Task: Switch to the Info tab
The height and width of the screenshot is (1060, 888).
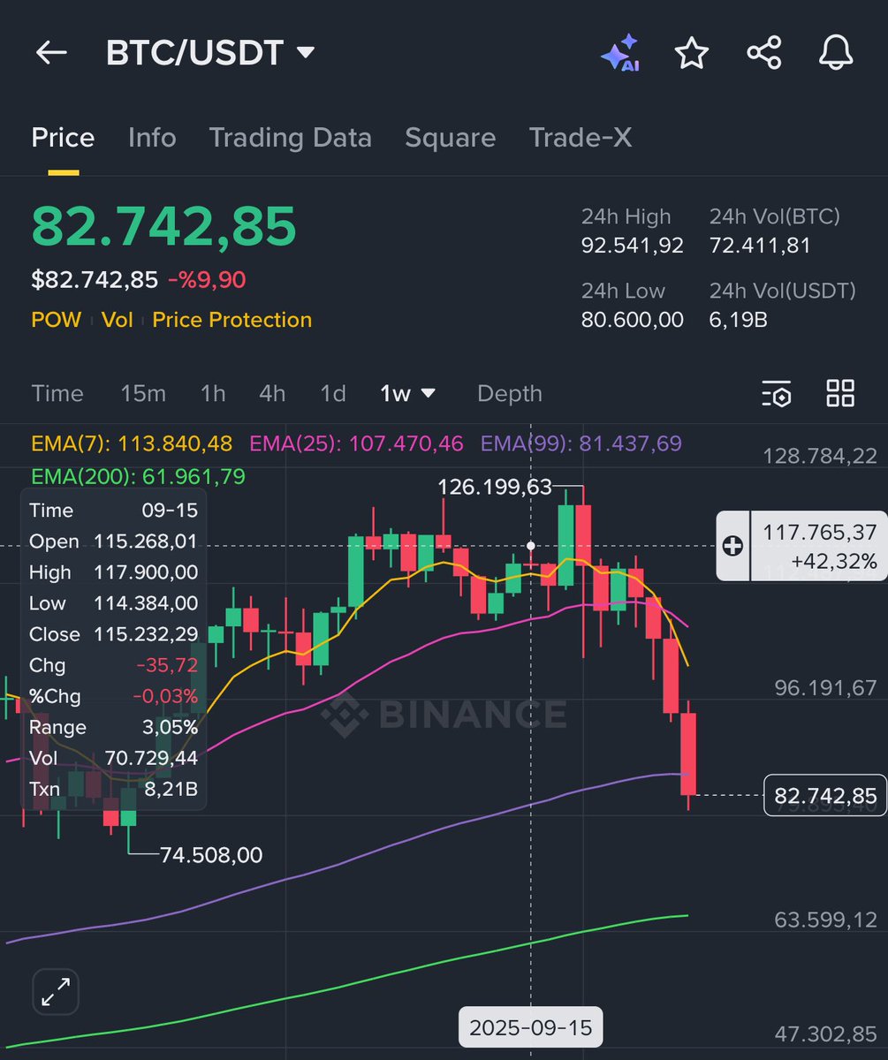Action: click(152, 138)
